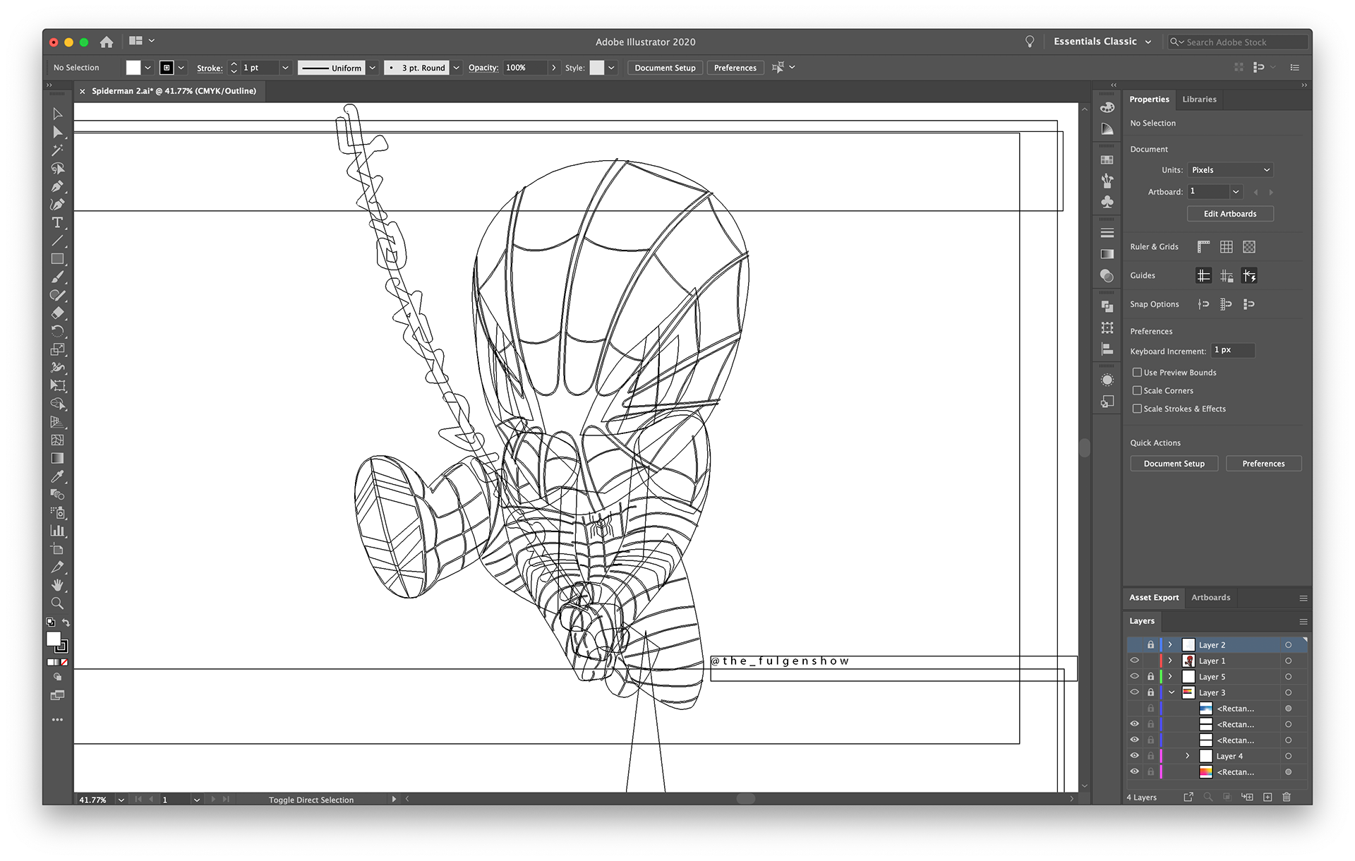Screen dimensions: 1355x861
Task: Pick the Eyedropper tool
Action: (x=57, y=476)
